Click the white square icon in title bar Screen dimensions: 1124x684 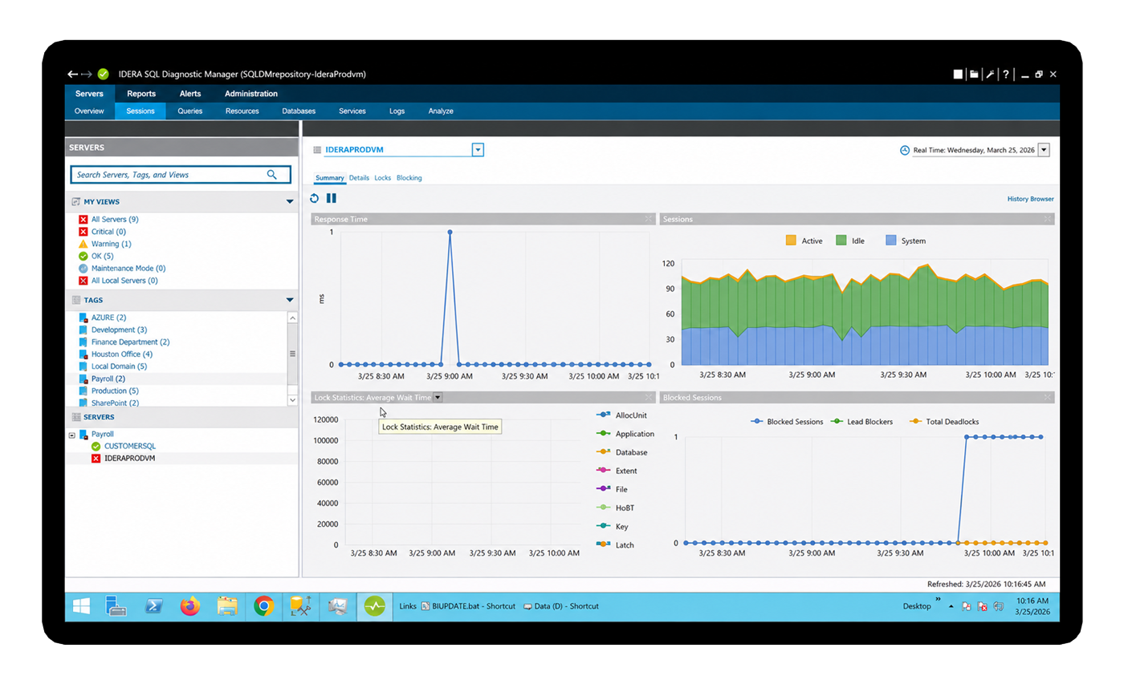958,74
